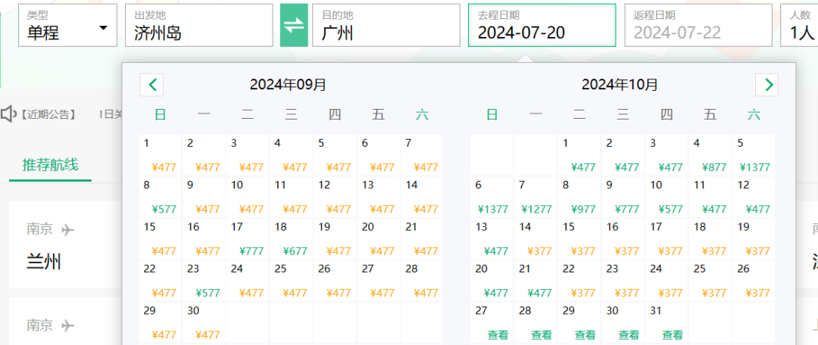
Task: Select September 30 priced ¥477
Action: pyautogui.click(x=204, y=323)
